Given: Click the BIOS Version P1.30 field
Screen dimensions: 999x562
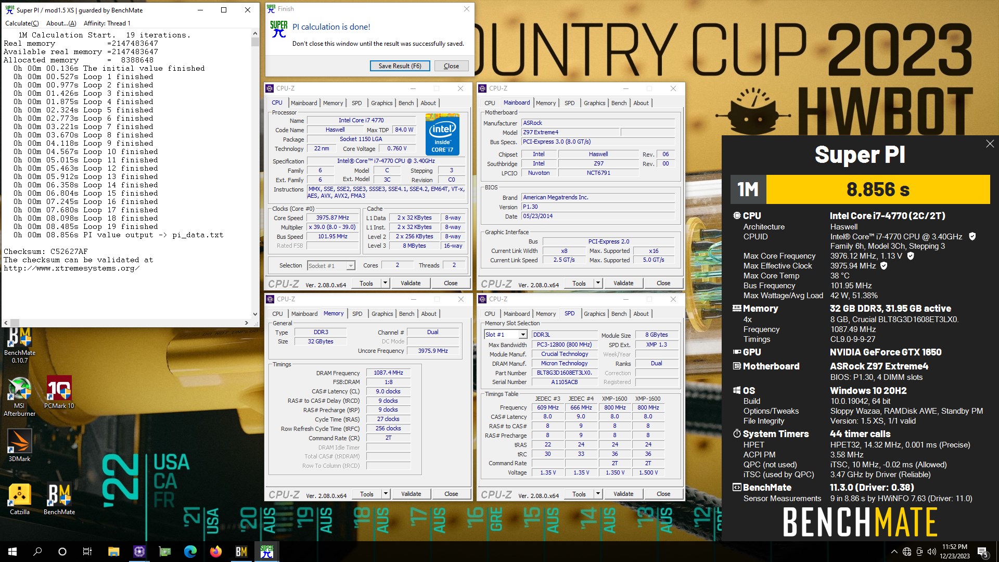Looking at the screenshot, I should pos(598,207).
